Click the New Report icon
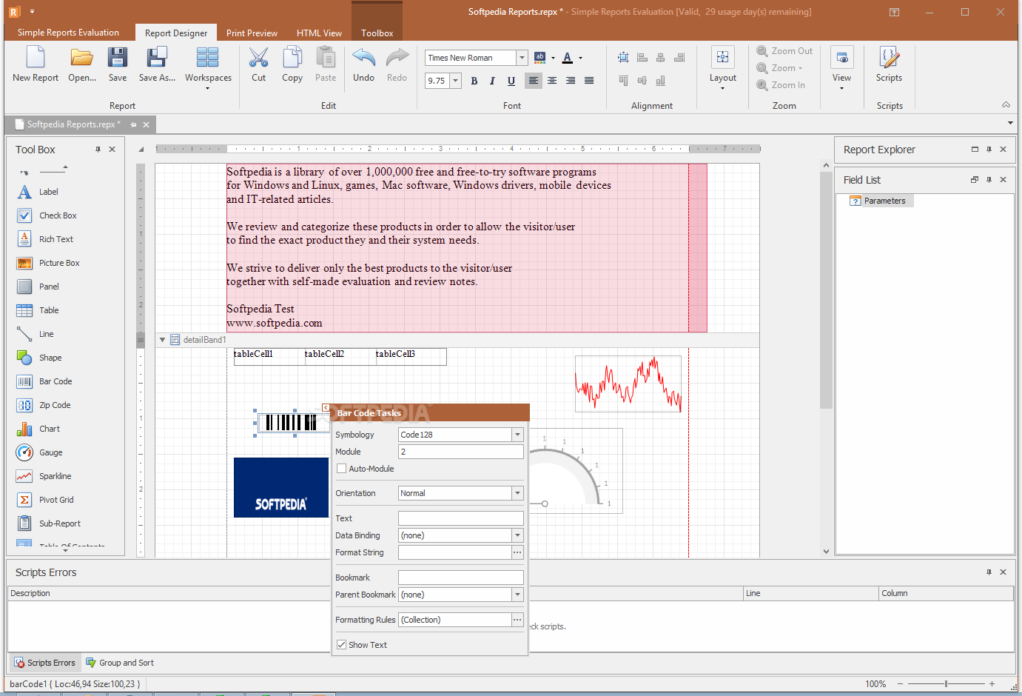The image size is (1022, 696). pos(36,58)
